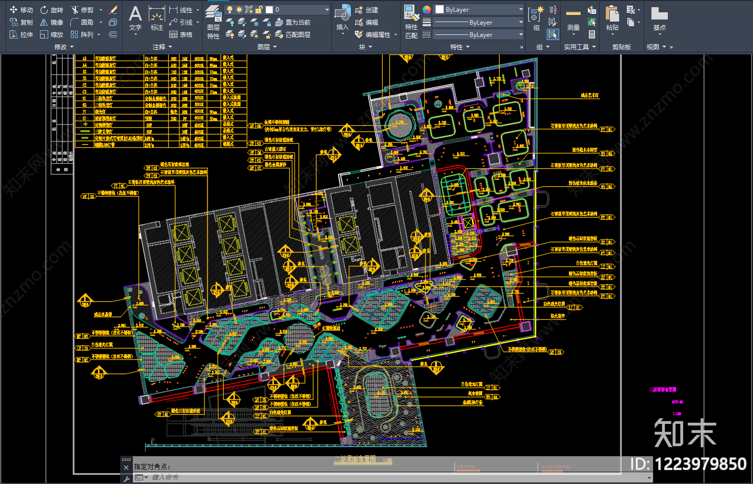Select the Linear dimension (线性) tool
This screenshot has height=484, width=753.
[x=181, y=10]
